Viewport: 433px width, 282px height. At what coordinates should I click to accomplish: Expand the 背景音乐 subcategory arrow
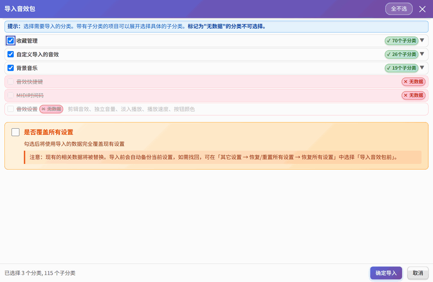pyautogui.click(x=422, y=68)
